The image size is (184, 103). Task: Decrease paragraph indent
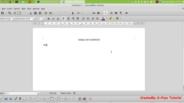[93, 19]
